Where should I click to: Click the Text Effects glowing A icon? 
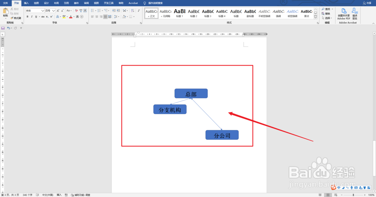click(57, 17)
